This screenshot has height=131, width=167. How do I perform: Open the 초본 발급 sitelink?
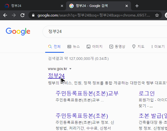(x=153, y=116)
